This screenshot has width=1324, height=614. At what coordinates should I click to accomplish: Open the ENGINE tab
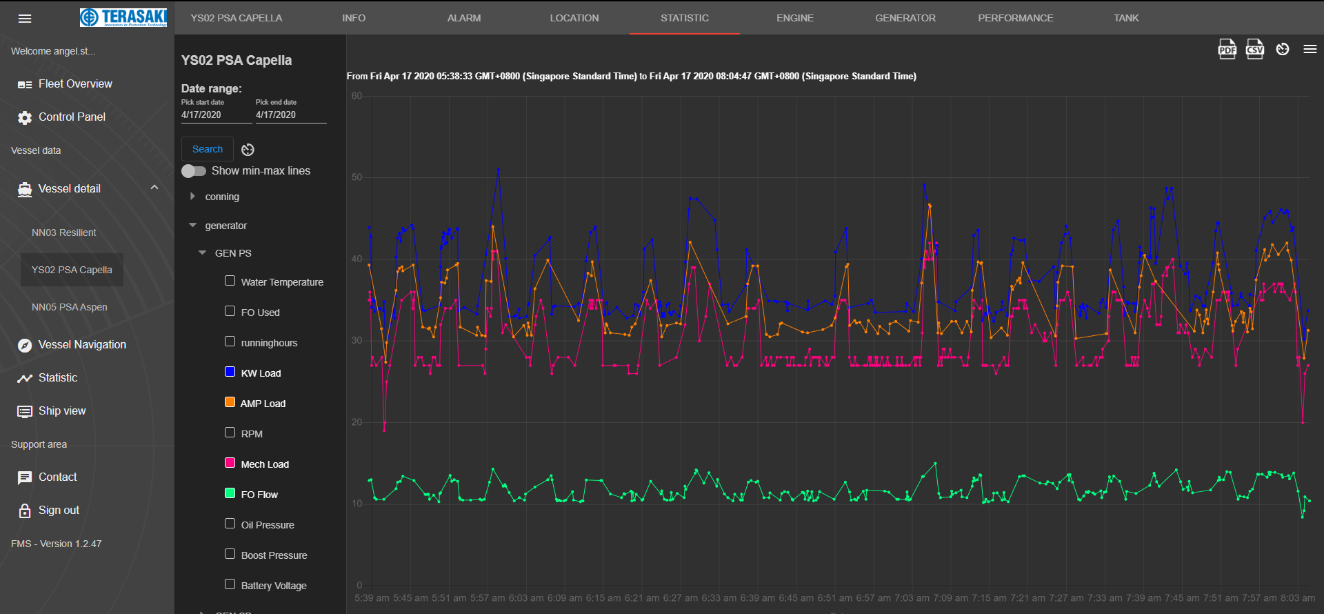[x=795, y=18]
